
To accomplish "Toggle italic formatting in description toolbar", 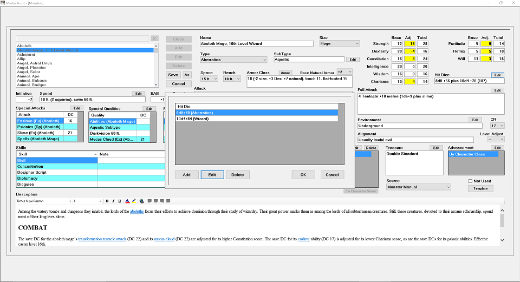I will click(113, 201).
